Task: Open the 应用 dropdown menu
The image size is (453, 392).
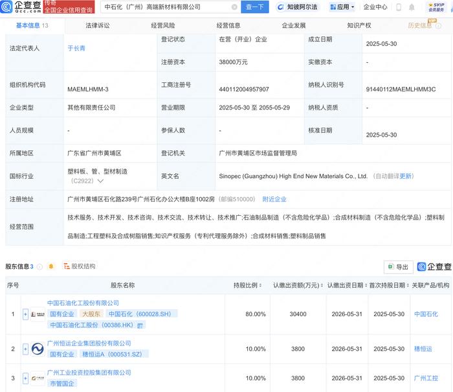Action: [342, 7]
